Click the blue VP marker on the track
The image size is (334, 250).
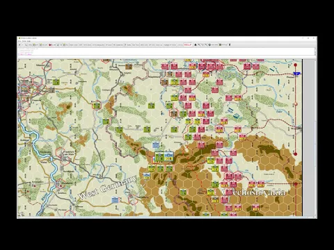(296, 74)
